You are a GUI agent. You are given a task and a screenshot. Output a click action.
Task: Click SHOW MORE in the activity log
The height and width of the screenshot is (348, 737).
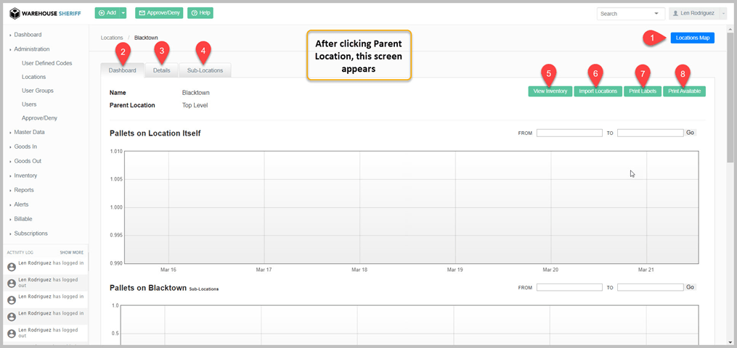tap(71, 252)
